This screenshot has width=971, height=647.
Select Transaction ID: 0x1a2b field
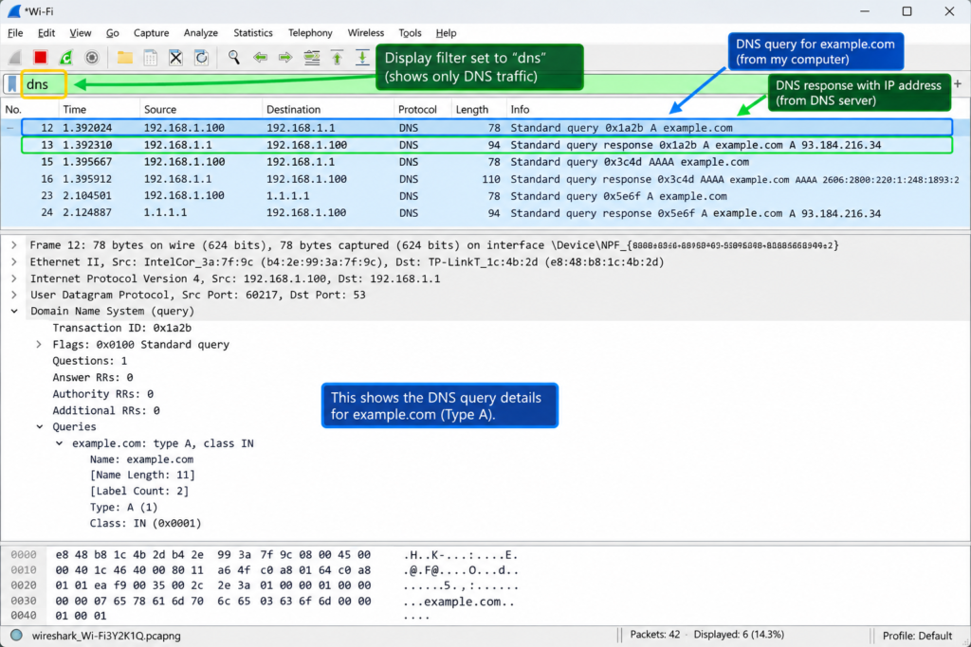click(122, 328)
